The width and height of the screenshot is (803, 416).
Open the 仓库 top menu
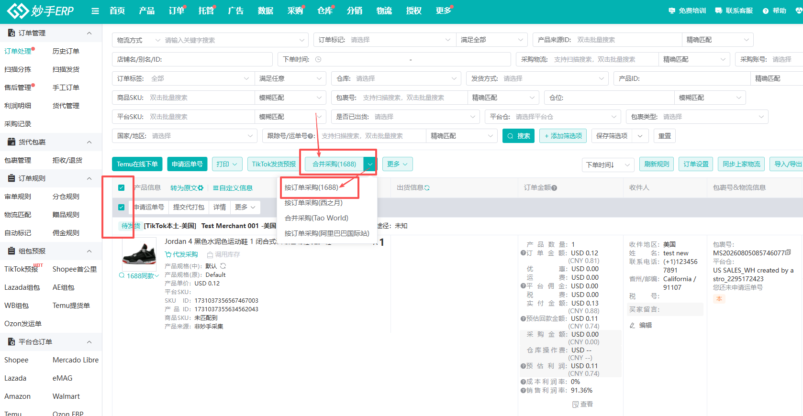pos(325,11)
